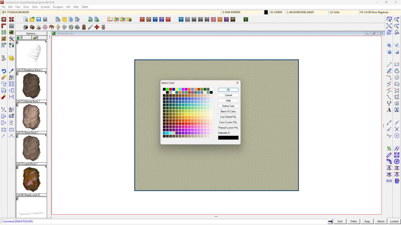The height and width of the screenshot is (225, 401).
Task: Open the Dungeon menu
Action: pyautogui.click(x=58, y=7)
